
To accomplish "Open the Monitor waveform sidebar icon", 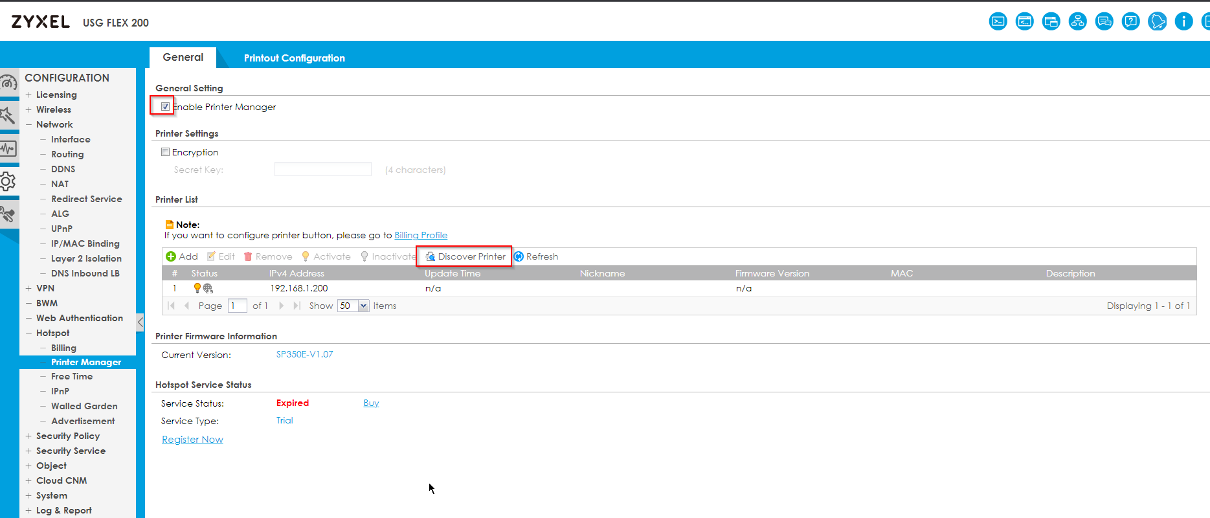I will 9,149.
